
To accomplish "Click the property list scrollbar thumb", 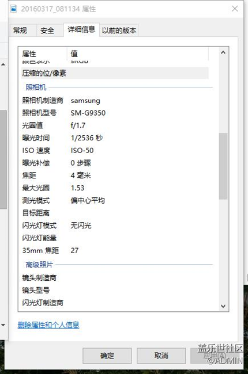I will tap(223, 166).
